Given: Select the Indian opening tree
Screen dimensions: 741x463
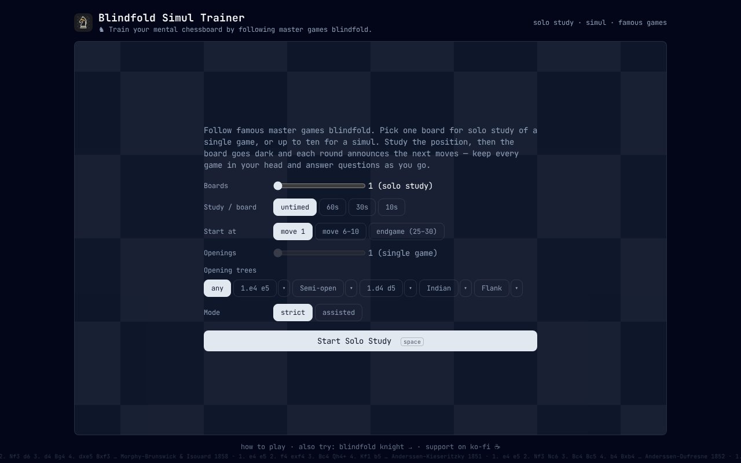Looking at the screenshot, I should click(439, 288).
